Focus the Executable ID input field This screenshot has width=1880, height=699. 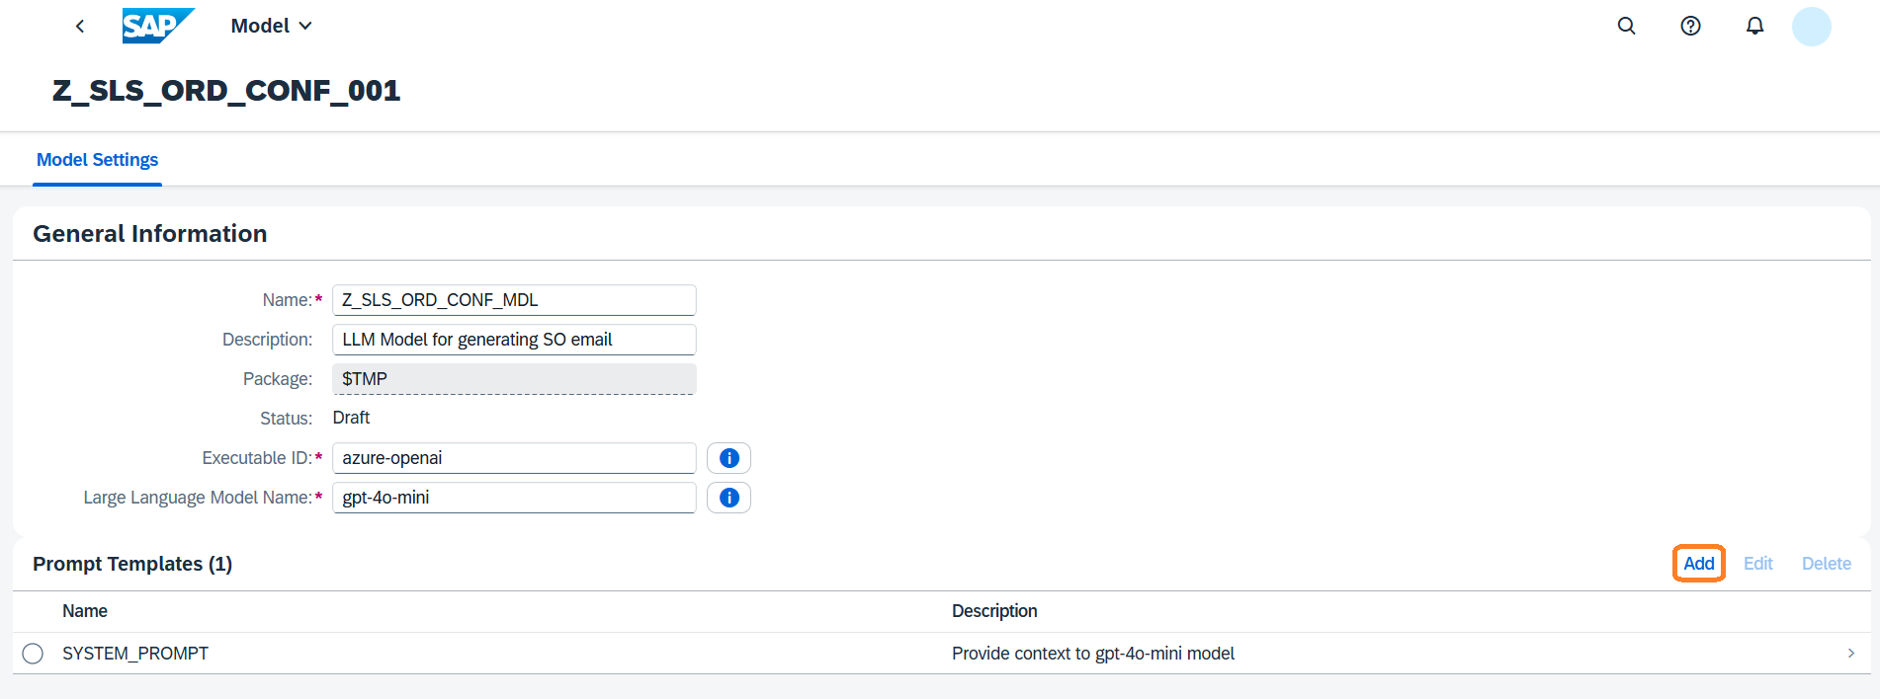[x=514, y=458]
